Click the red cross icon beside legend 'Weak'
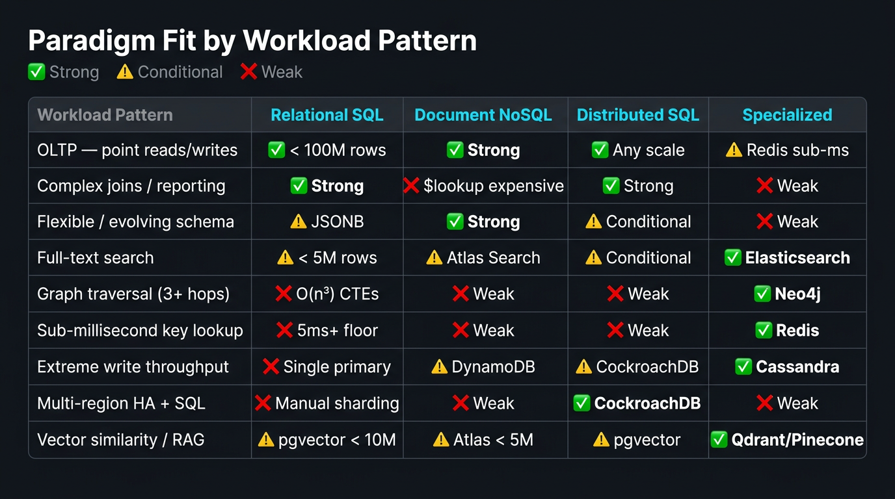The height and width of the screenshot is (499, 895). 248,72
